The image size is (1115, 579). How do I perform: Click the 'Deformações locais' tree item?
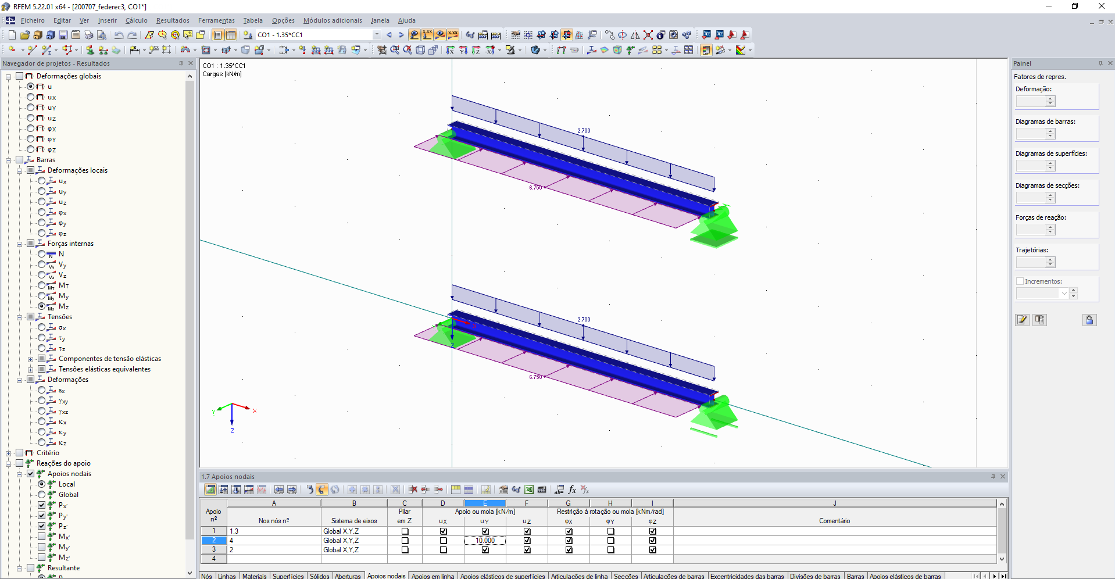coord(77,170)
